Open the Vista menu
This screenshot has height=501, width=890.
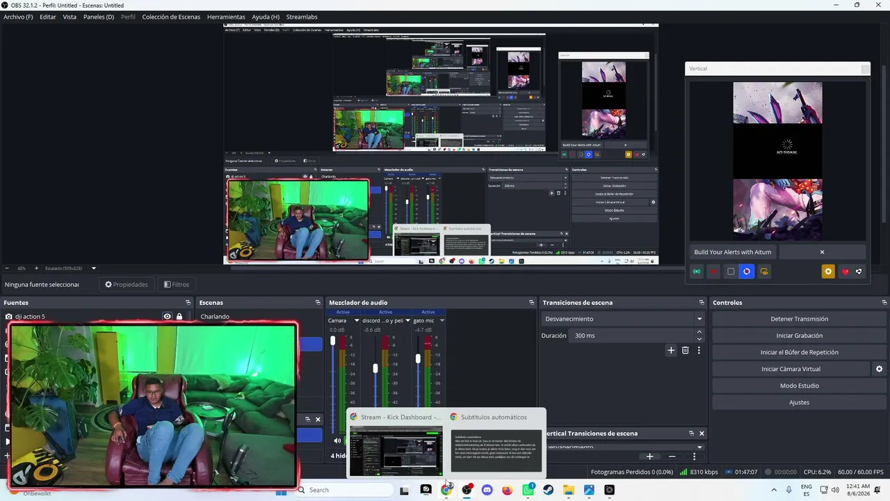[70, 17]
